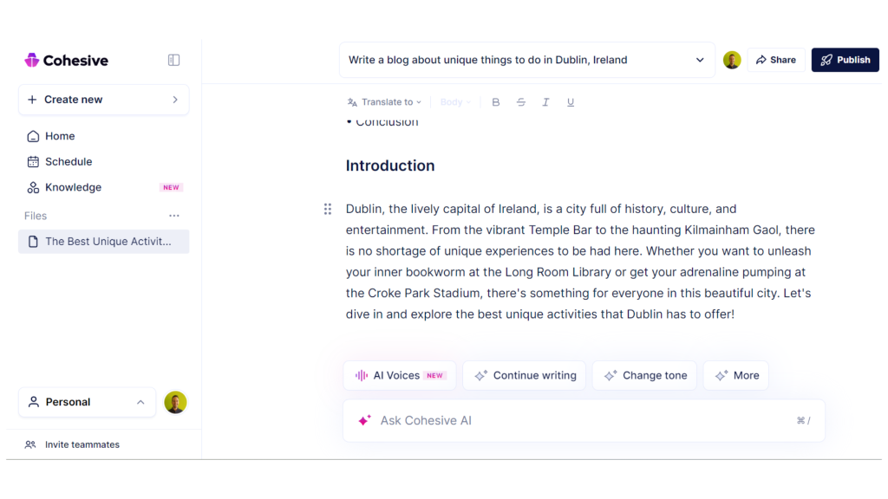Click the paragraph drag handle beside Introduction
The width and height of the screenshot is (888, 499).
click(327, 209)
